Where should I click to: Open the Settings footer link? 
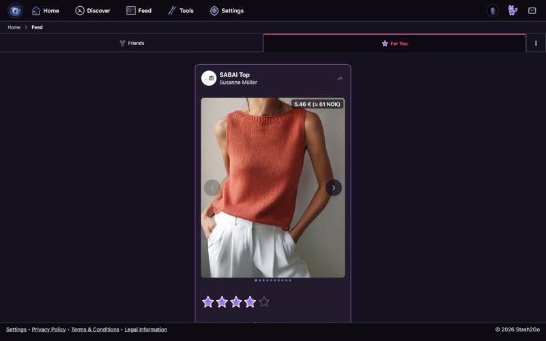[16, 329]
